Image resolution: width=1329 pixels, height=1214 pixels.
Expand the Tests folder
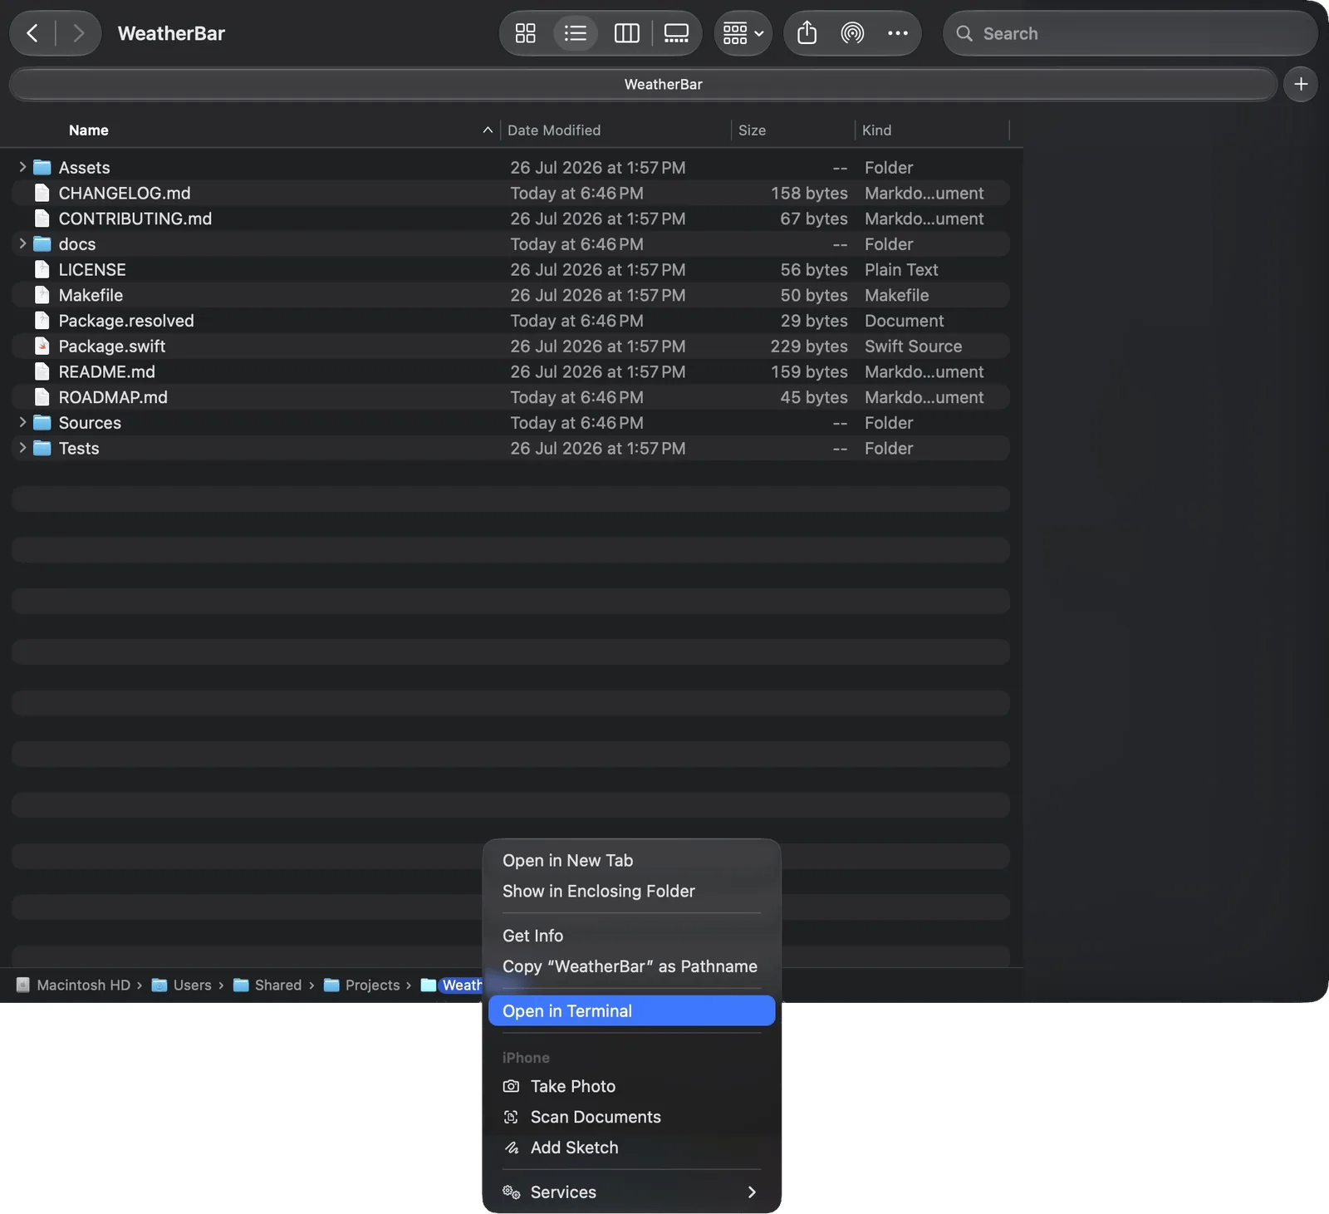tap(22, 448)
